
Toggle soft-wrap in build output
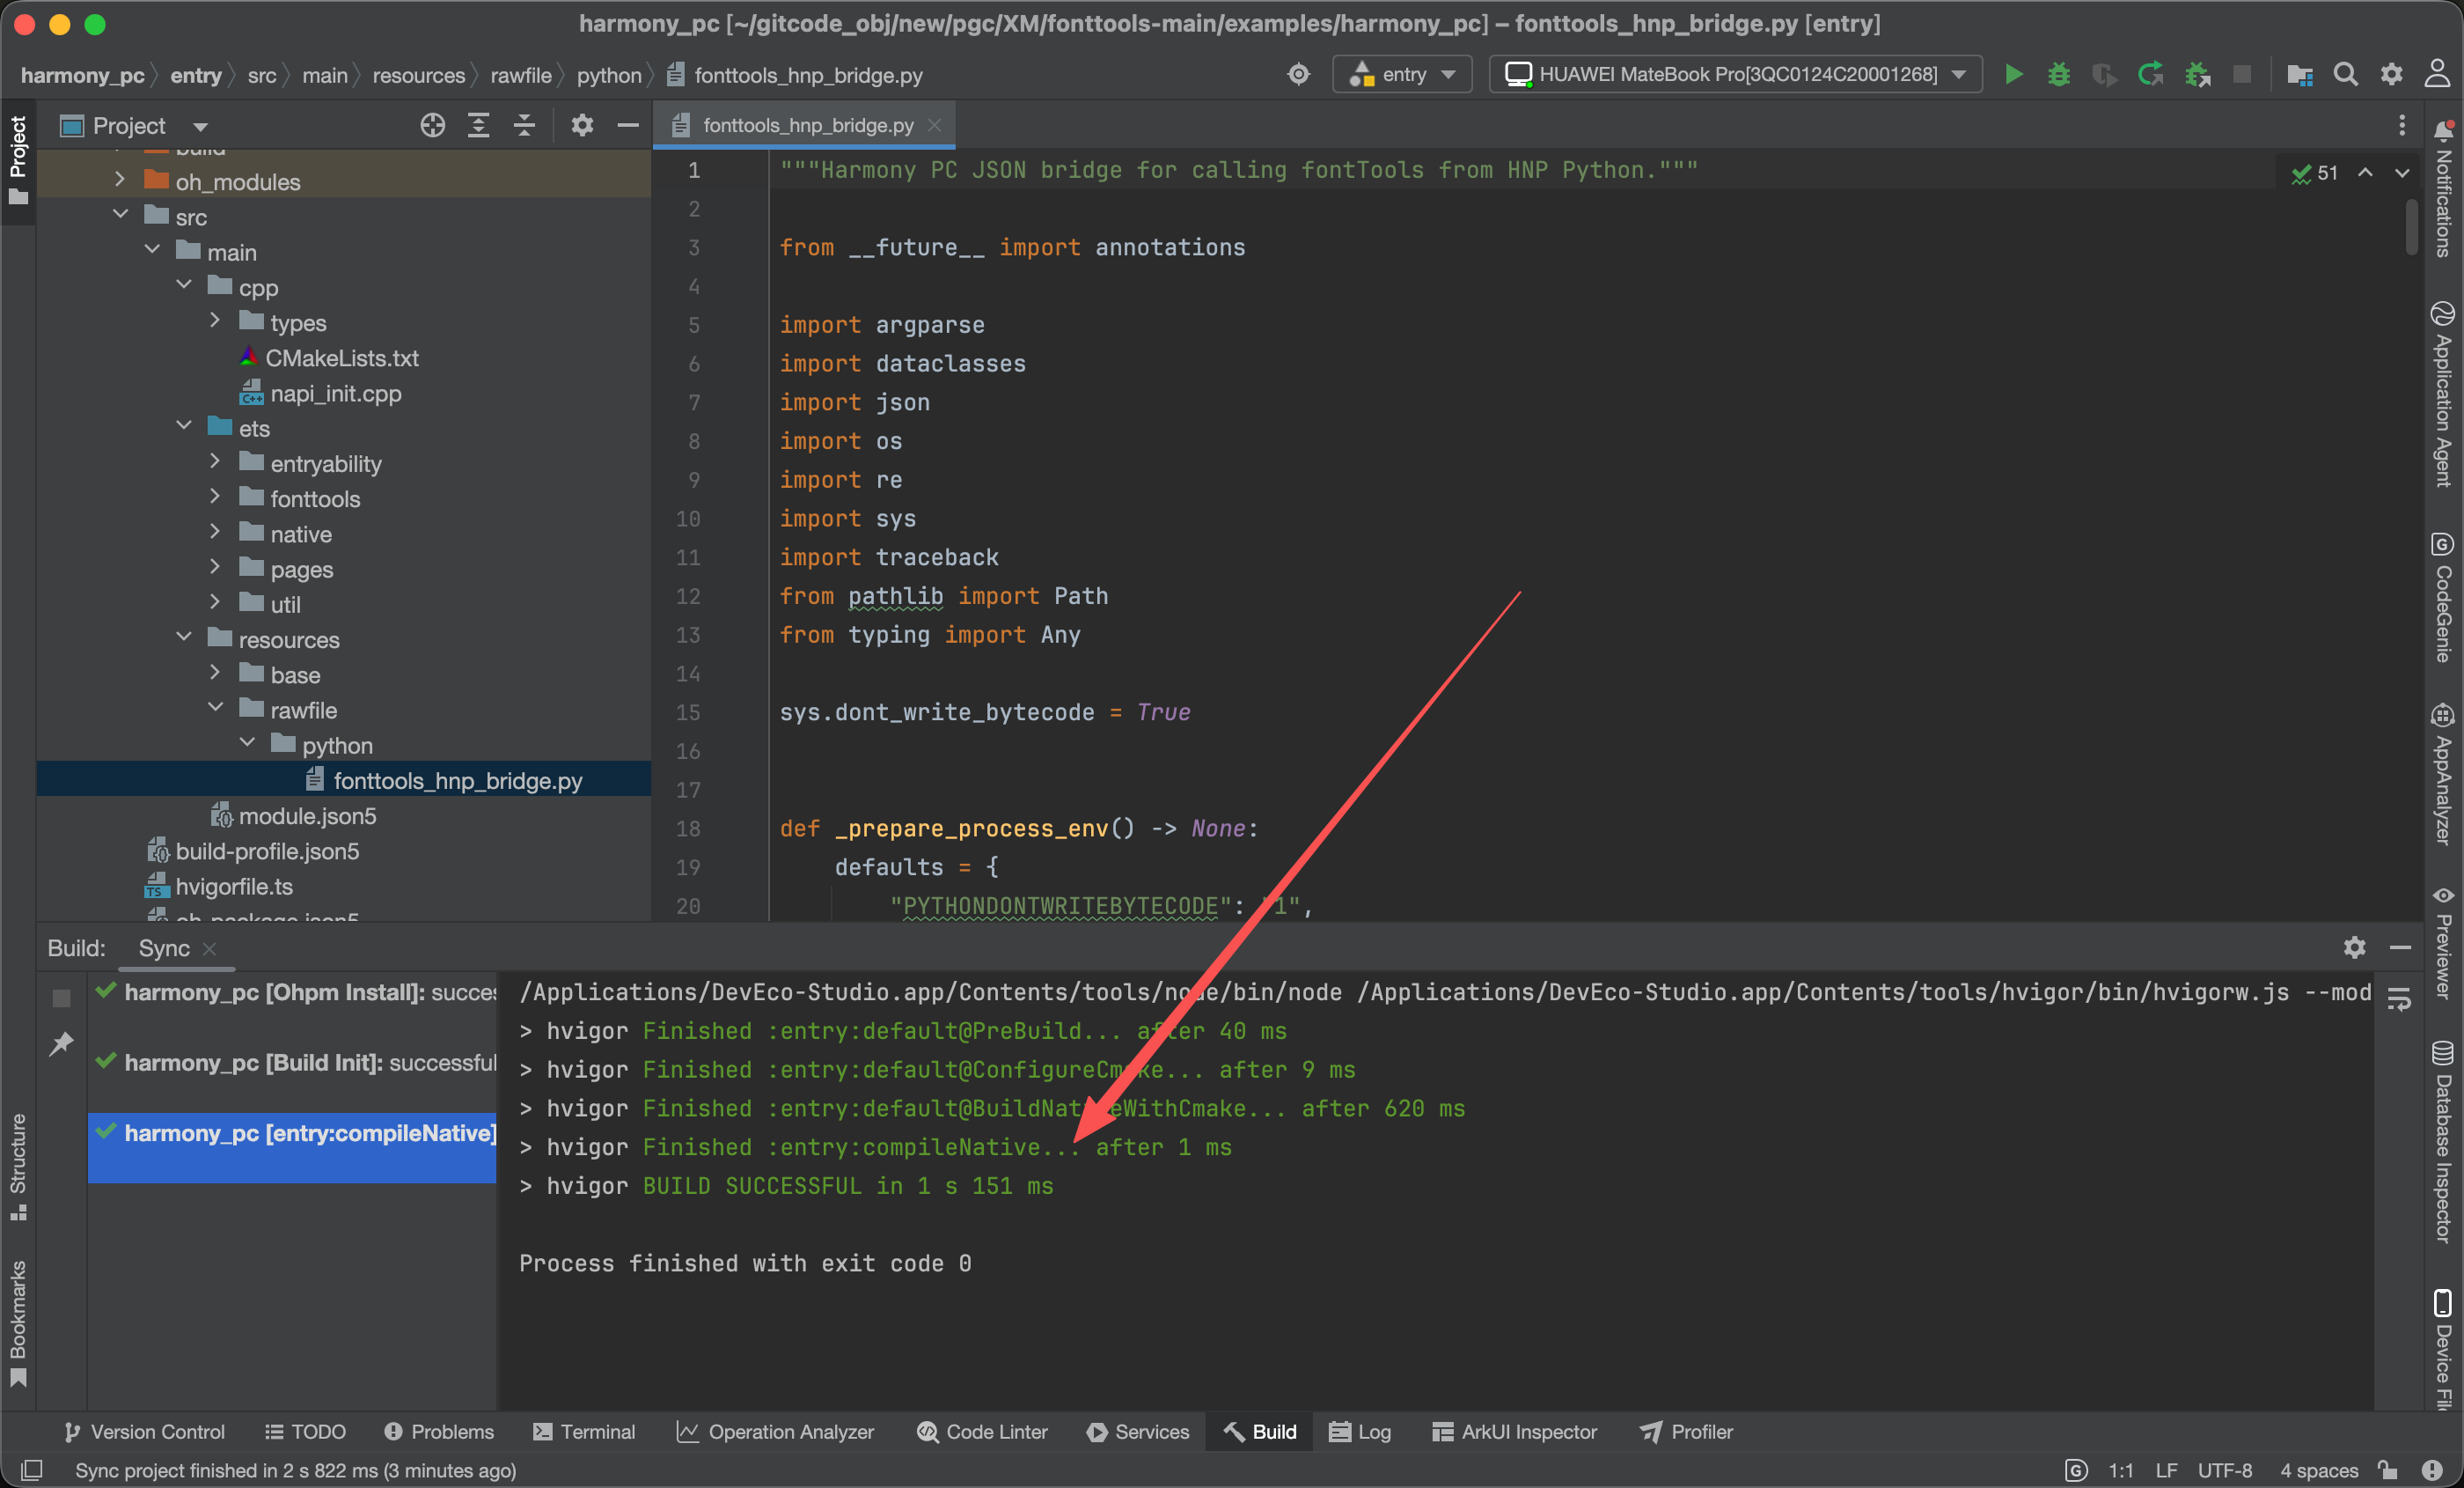2399,998
